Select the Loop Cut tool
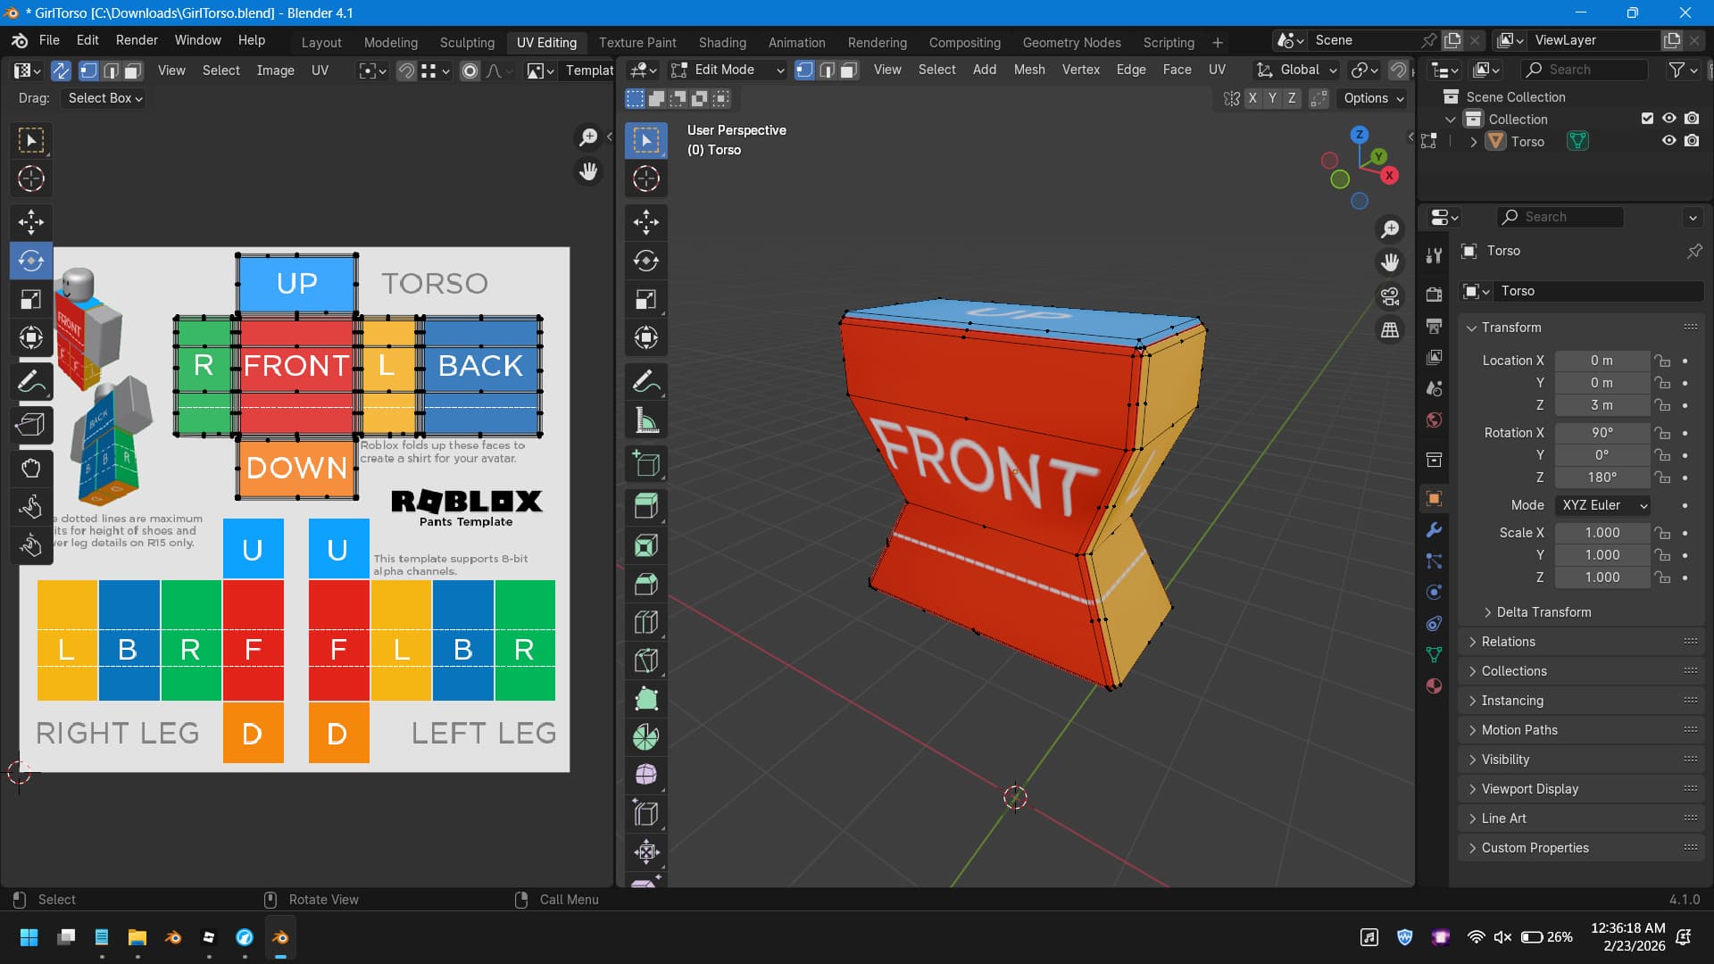The width and height of the screenshot is (1714, 964). (x=645, y=622)
